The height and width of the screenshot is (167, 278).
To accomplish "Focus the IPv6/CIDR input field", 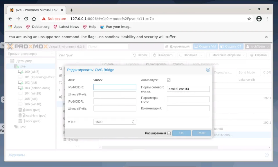I will point(115,101).
